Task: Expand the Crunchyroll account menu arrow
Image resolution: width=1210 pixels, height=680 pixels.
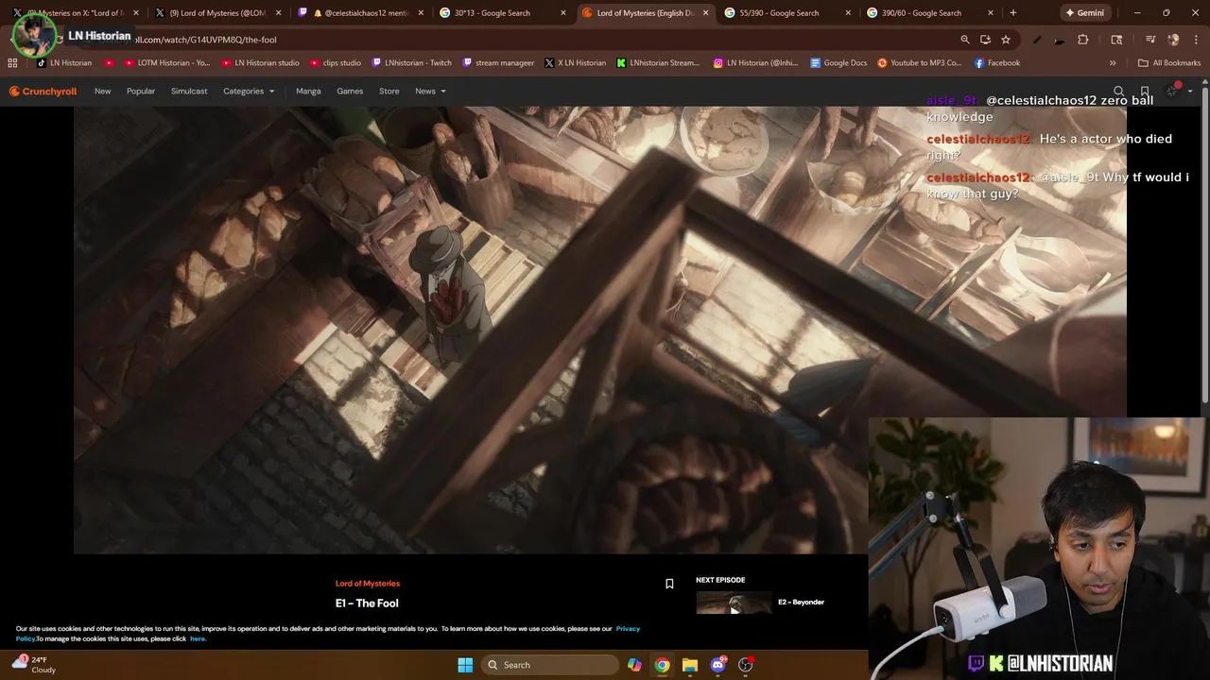Action: pos(1190,92)
